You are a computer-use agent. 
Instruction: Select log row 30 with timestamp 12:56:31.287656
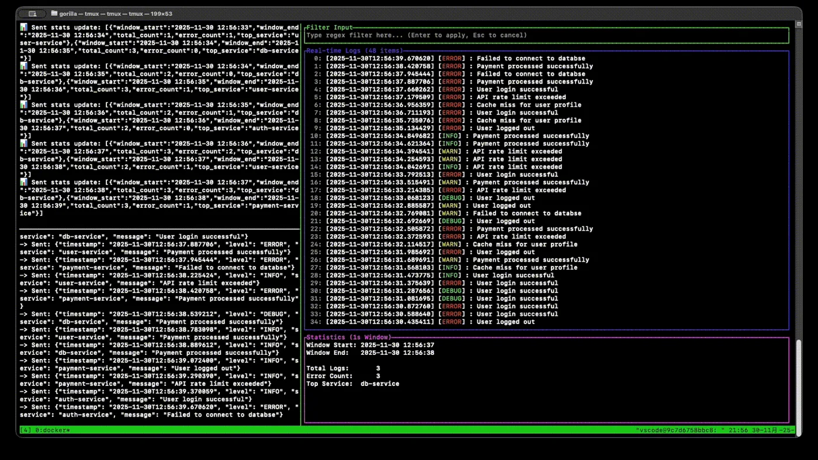[434, 291]
